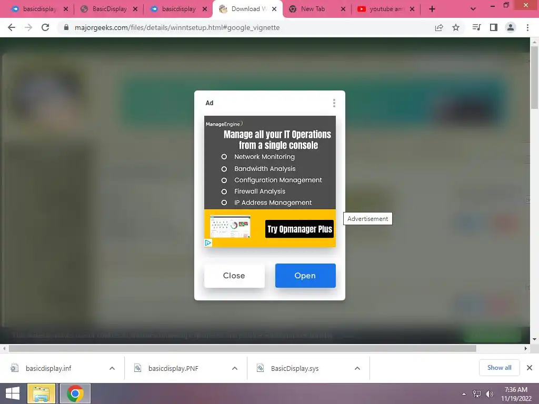Show hidden system tray icons
The image size is (539, 404).
pyautogui.click(x=464, y=394)
